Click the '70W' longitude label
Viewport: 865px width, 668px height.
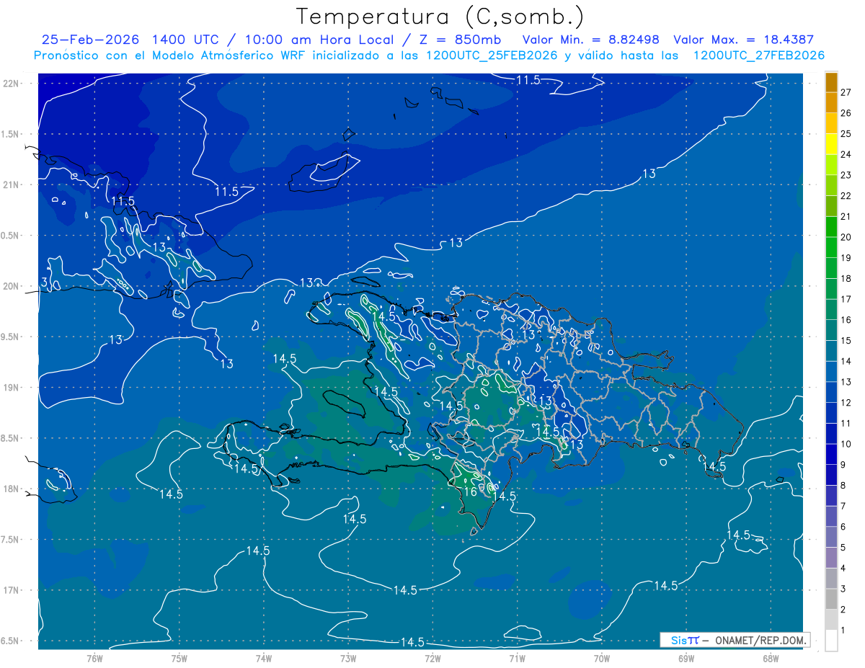[602, 659]
